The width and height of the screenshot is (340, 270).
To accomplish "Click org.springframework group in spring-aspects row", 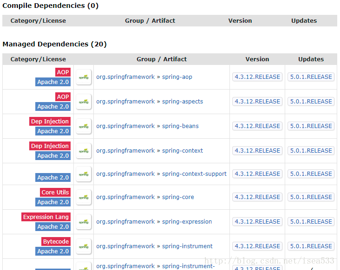I will pos(125,101).
